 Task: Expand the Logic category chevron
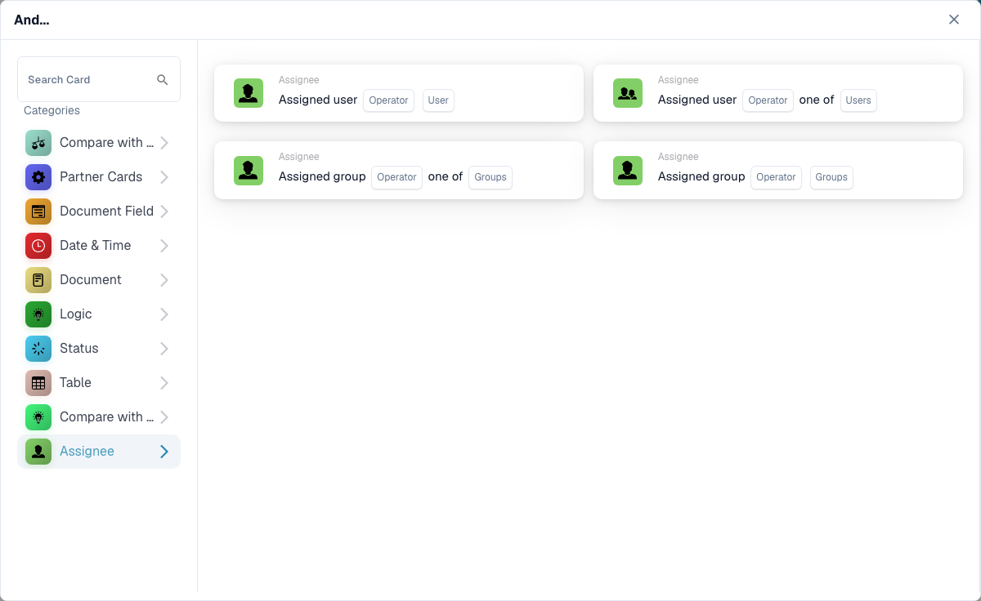(164, 314)
